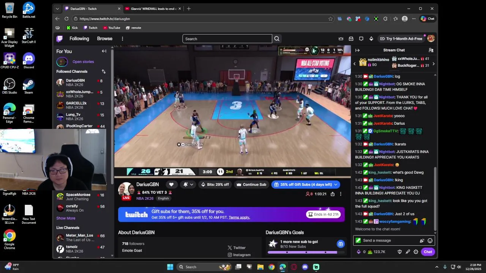This screenshot has height=273, width=486.
Task: Toggle follow heart button for DariusGBN
Action: click(x=171, y=185)
